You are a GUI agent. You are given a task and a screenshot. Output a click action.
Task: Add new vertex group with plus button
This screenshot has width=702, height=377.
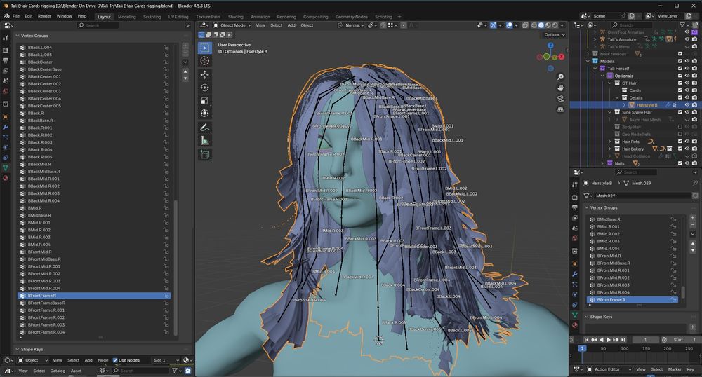pos(185,46)
